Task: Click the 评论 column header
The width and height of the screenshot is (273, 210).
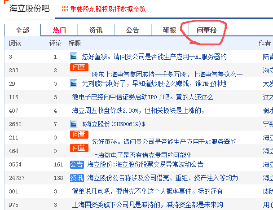Action: pyautogui.click(x=55, y=43)
